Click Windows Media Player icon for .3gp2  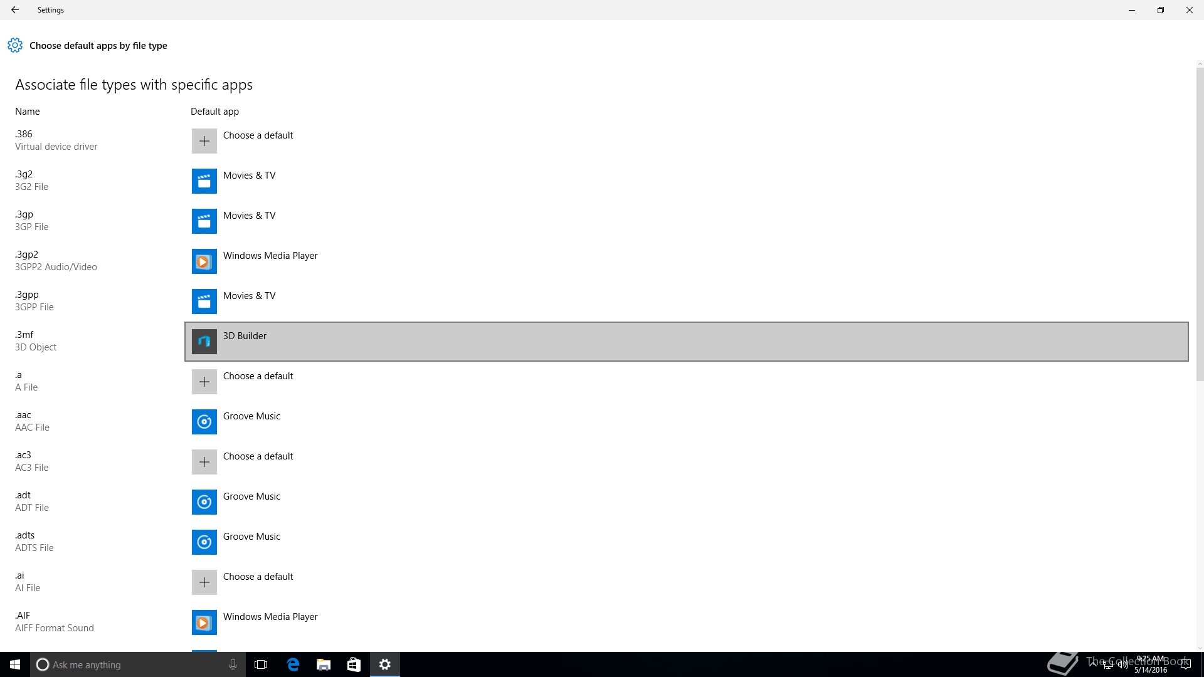pyautogui.click(x=204, y=261)
